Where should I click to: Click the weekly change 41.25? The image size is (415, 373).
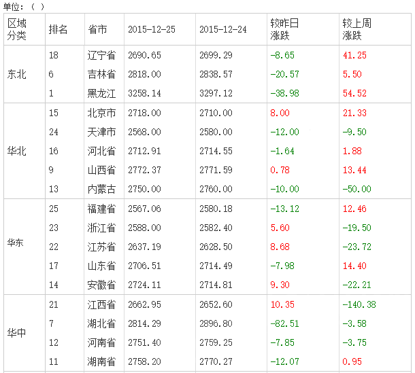[354, 55]
